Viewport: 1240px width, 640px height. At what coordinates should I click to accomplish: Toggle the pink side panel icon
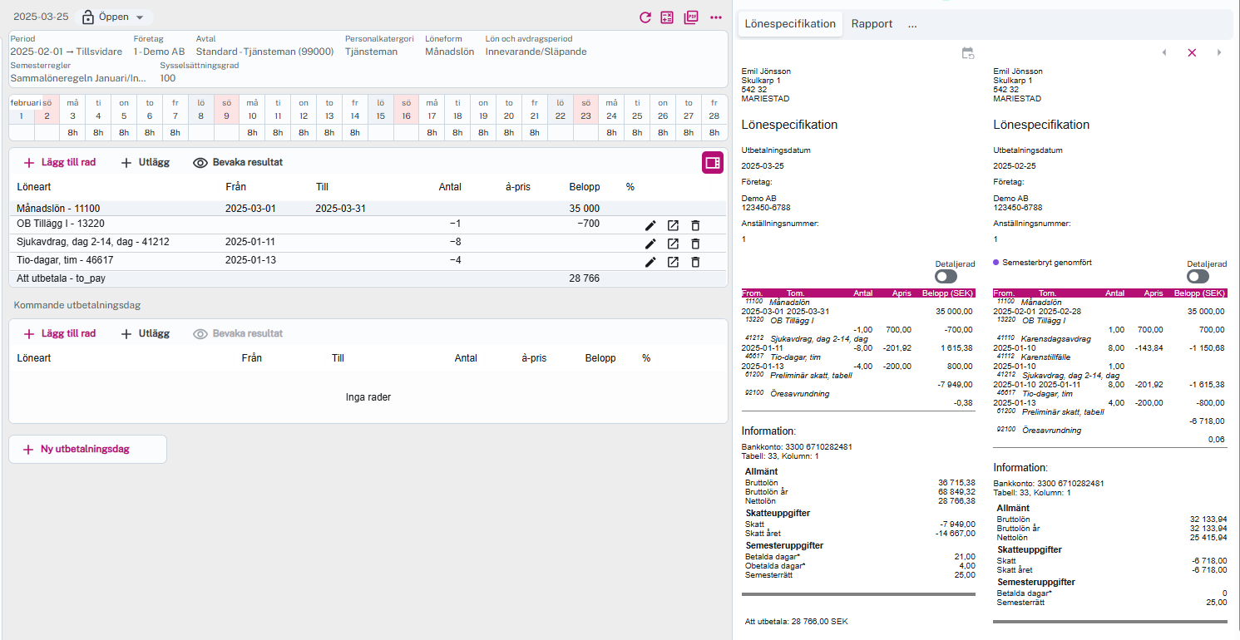coord(712,163)
